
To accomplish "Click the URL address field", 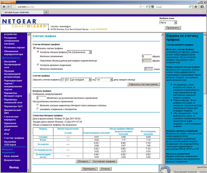I will (78, 7).
